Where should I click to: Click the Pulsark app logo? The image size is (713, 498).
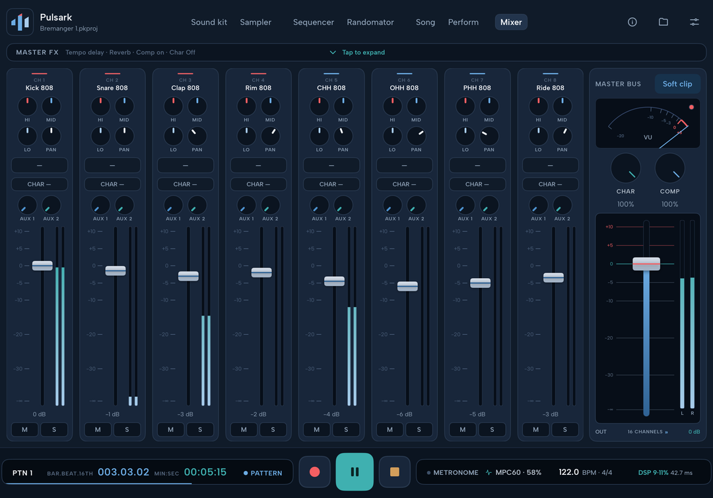click(20, 22)
